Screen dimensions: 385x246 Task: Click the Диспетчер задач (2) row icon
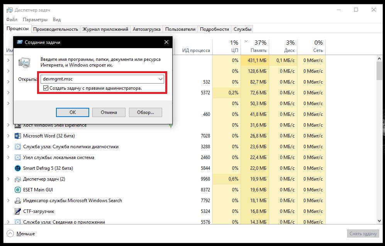pos(18,179)
